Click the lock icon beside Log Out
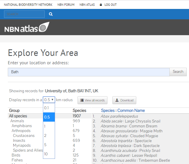The image size is (189, 164). (101, 5)
